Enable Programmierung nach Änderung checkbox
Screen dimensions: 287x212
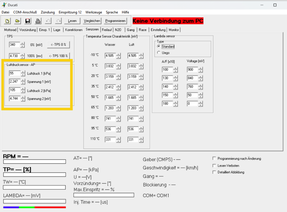(214, 158)
